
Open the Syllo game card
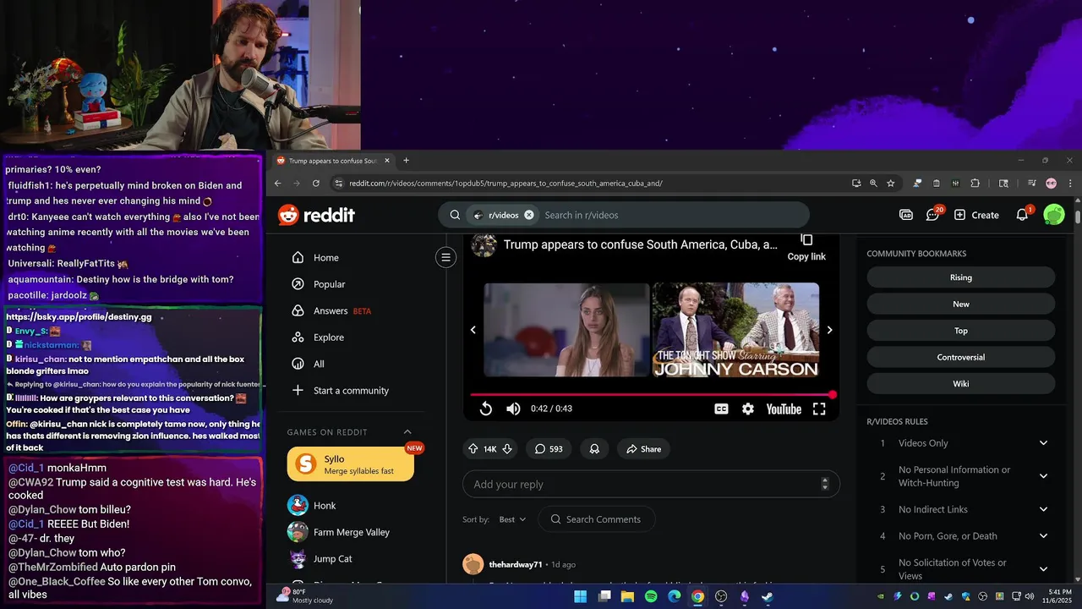[351, 464]
